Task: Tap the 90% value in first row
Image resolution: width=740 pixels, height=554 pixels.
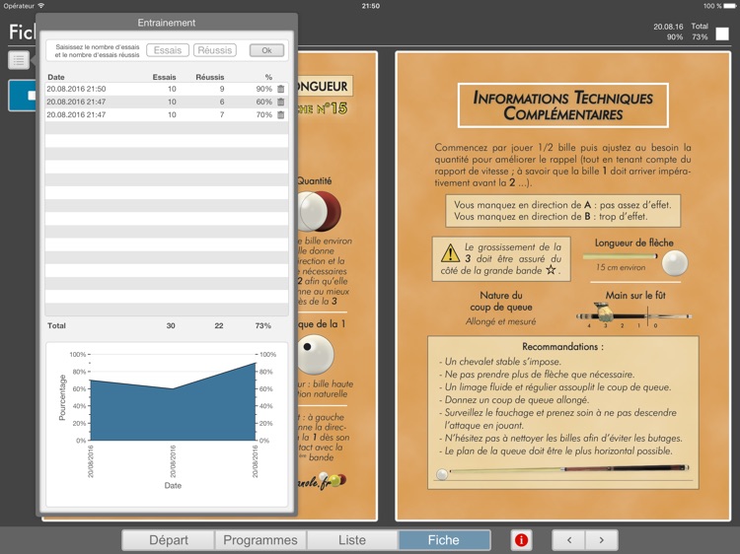Action: (x=263, y=89)
